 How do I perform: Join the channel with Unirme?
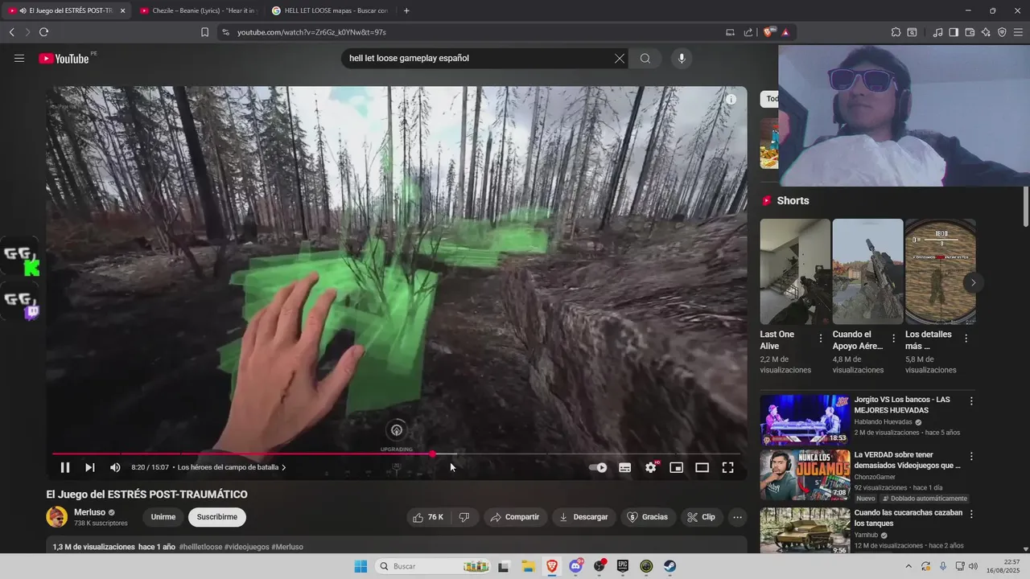point(163,517)
